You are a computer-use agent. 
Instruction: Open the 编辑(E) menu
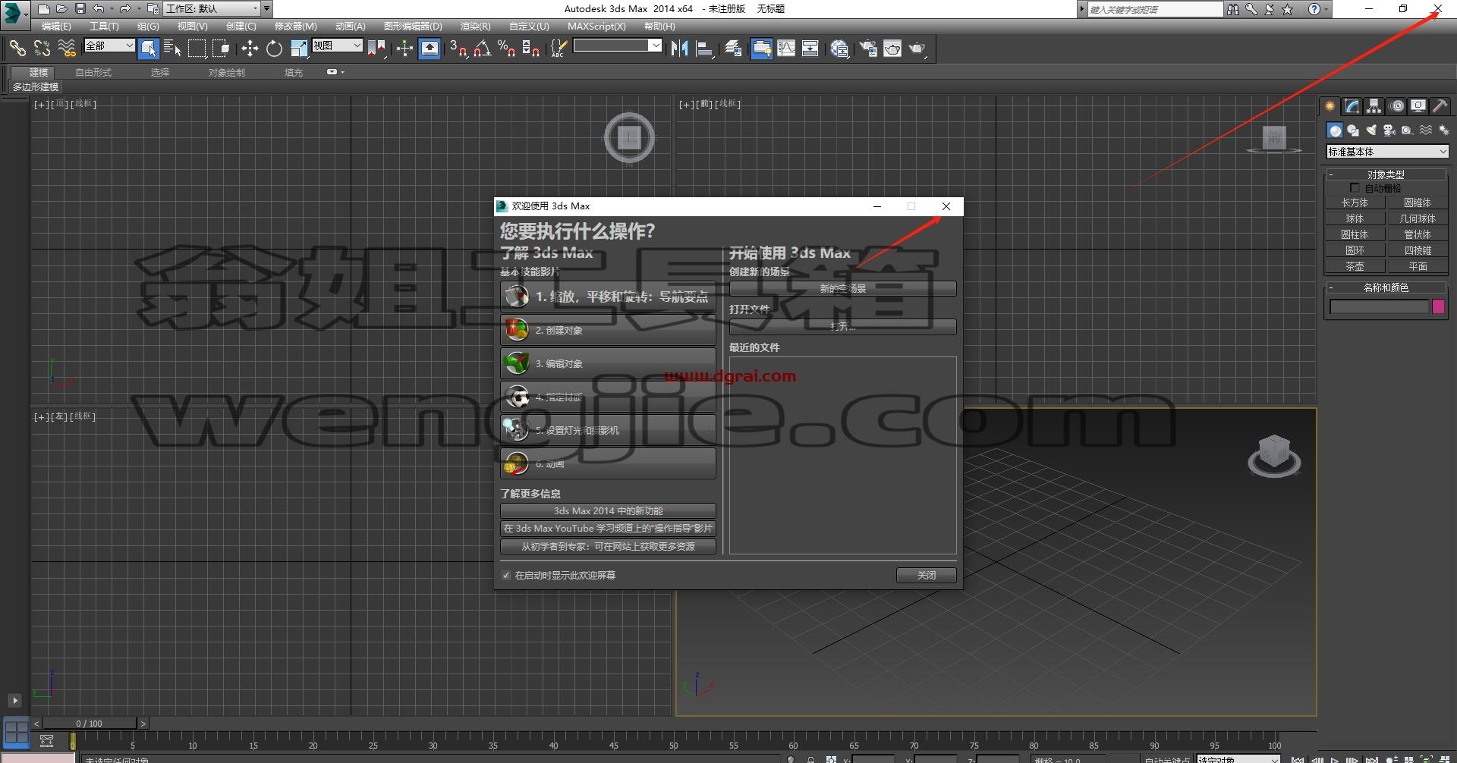[56, 26]
